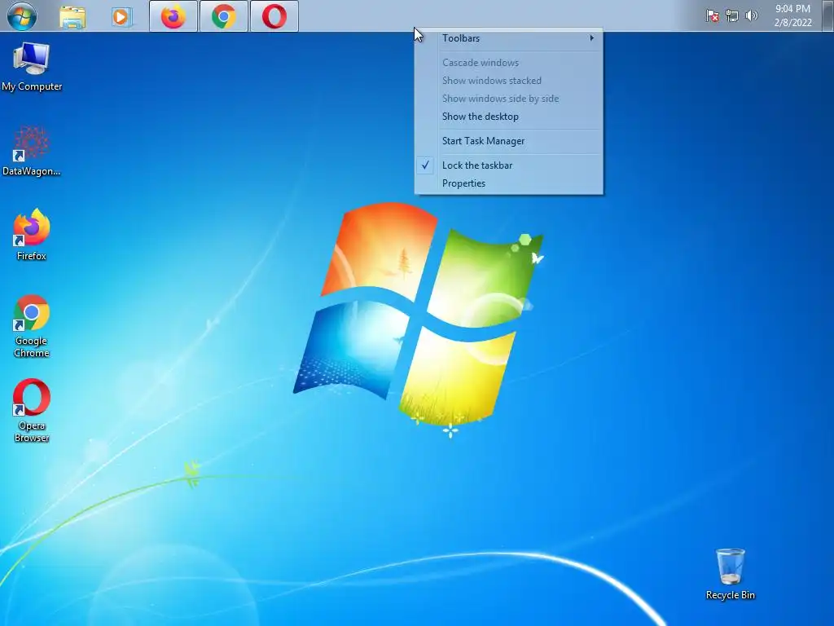Click the Action Center flag tray icon
The image size is (834, 626).
[712, 16]
